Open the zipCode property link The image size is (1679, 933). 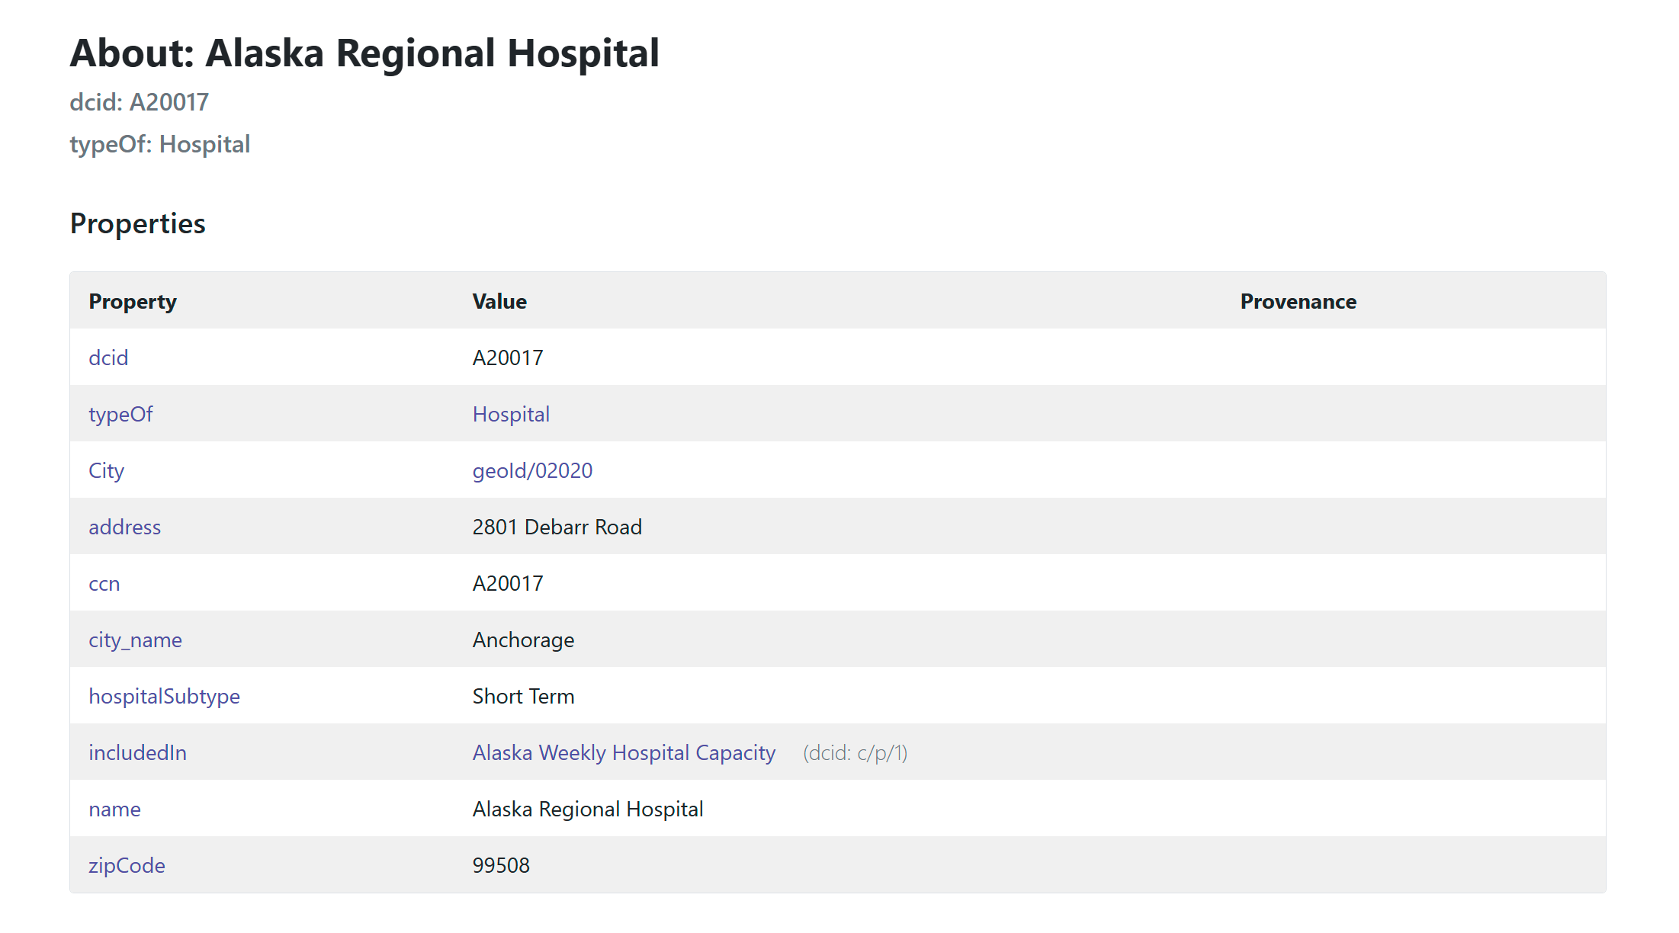(x=127, y=866)
